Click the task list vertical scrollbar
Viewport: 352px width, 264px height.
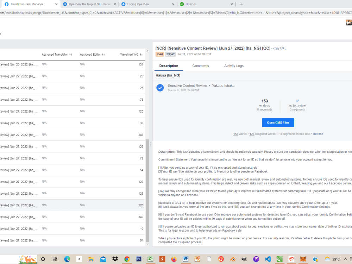pyautogui.click(x=147, y=190)
